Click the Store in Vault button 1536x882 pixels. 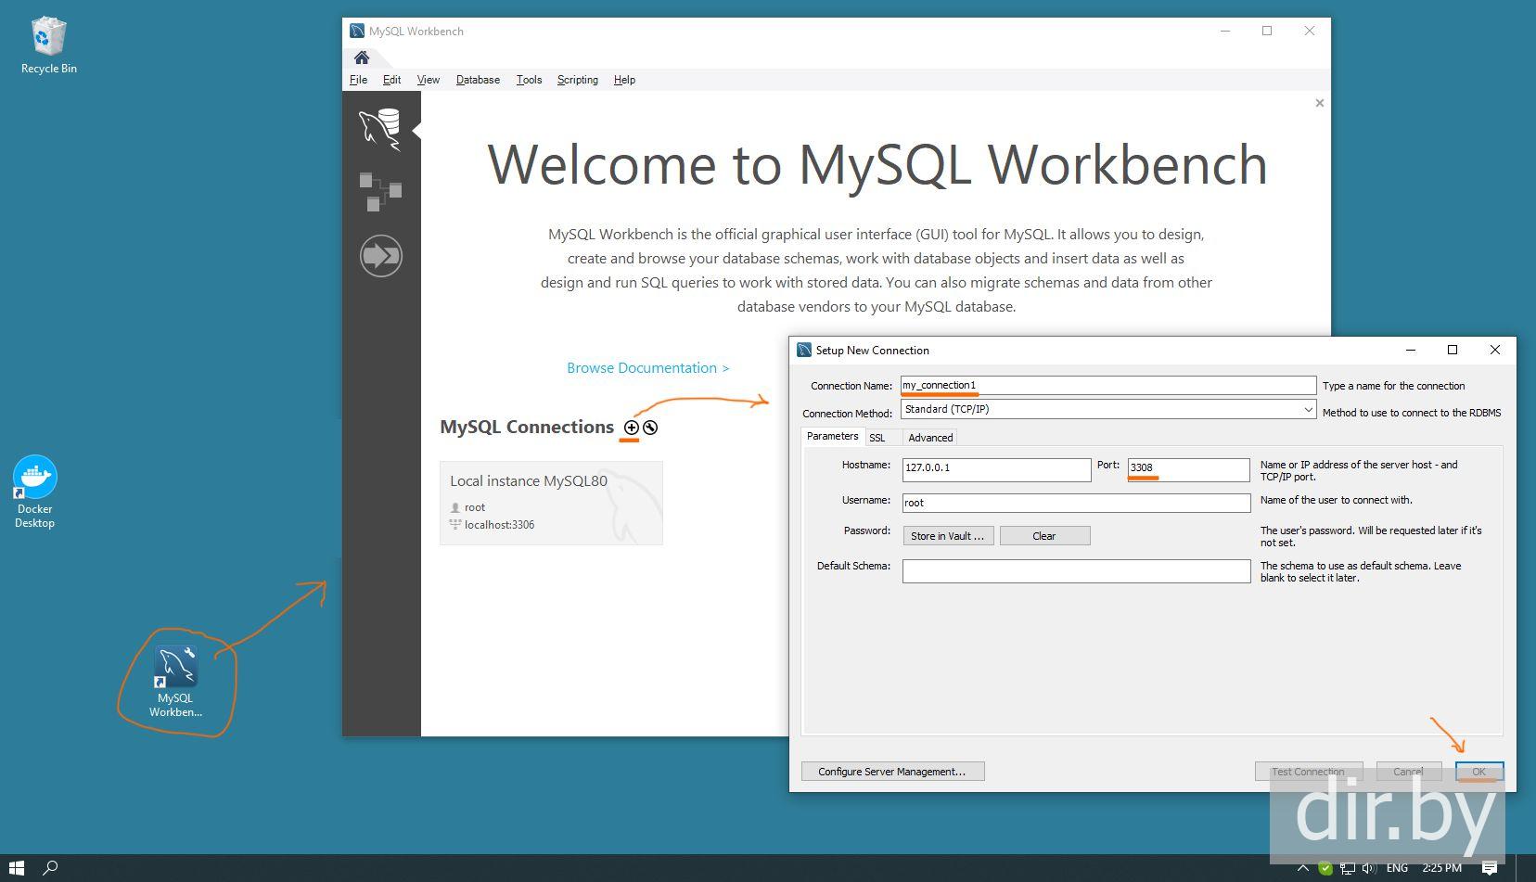[x=947, y=536]
